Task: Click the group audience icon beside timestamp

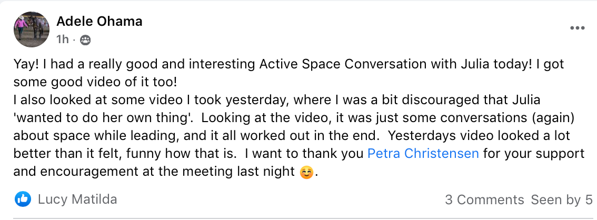Action: click(85, 39)
